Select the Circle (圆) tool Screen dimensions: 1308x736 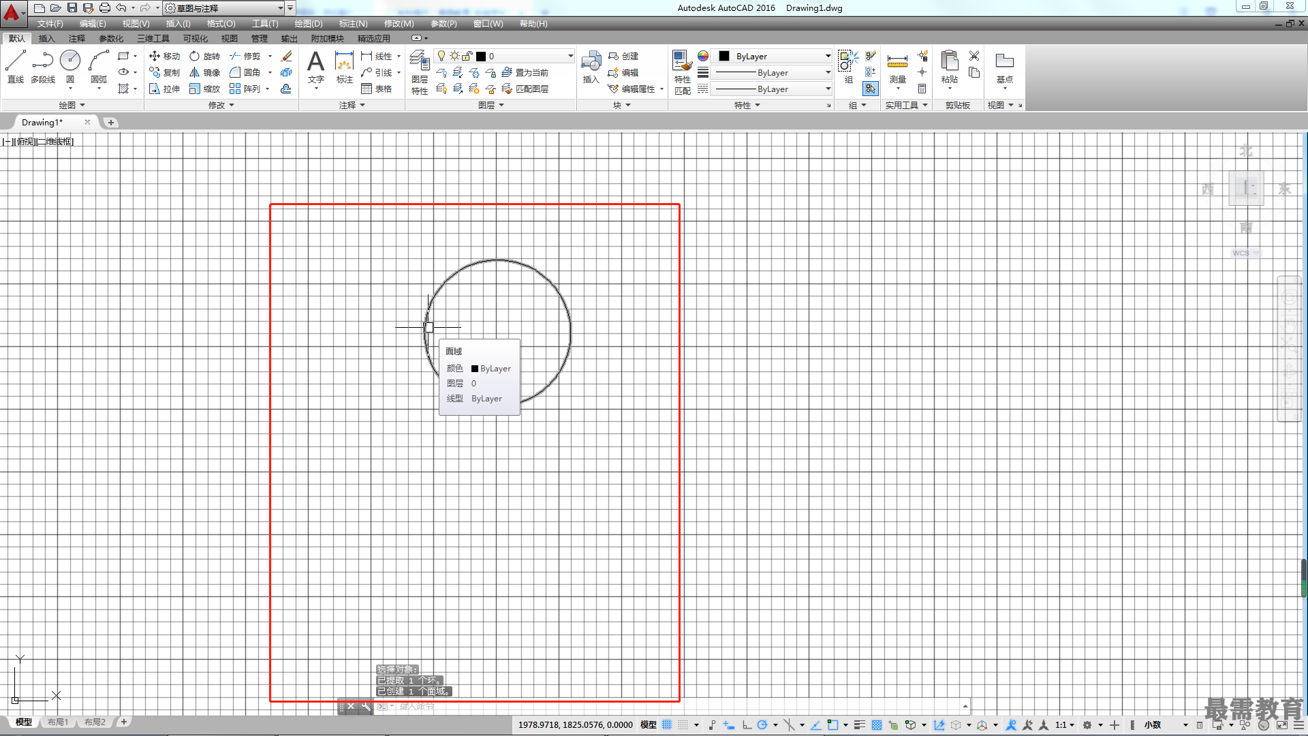click(x=70, y=67)
